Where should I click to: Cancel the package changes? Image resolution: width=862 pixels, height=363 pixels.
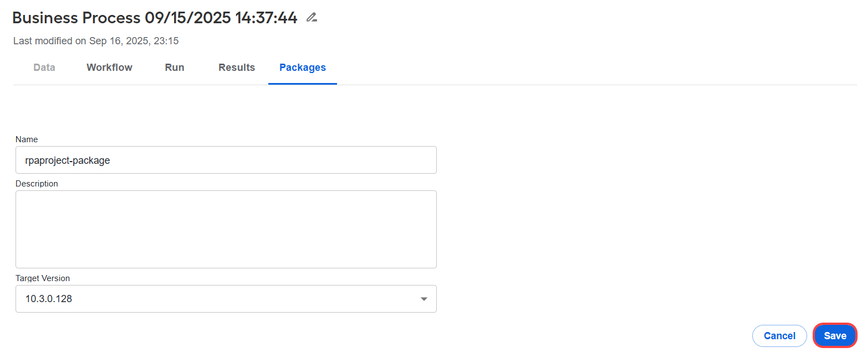pos(779,336)
